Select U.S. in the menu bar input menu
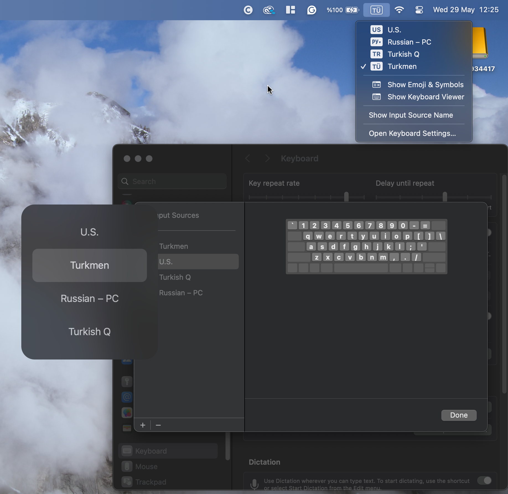This screenshot has width=508, height=494. pos(414,30)
